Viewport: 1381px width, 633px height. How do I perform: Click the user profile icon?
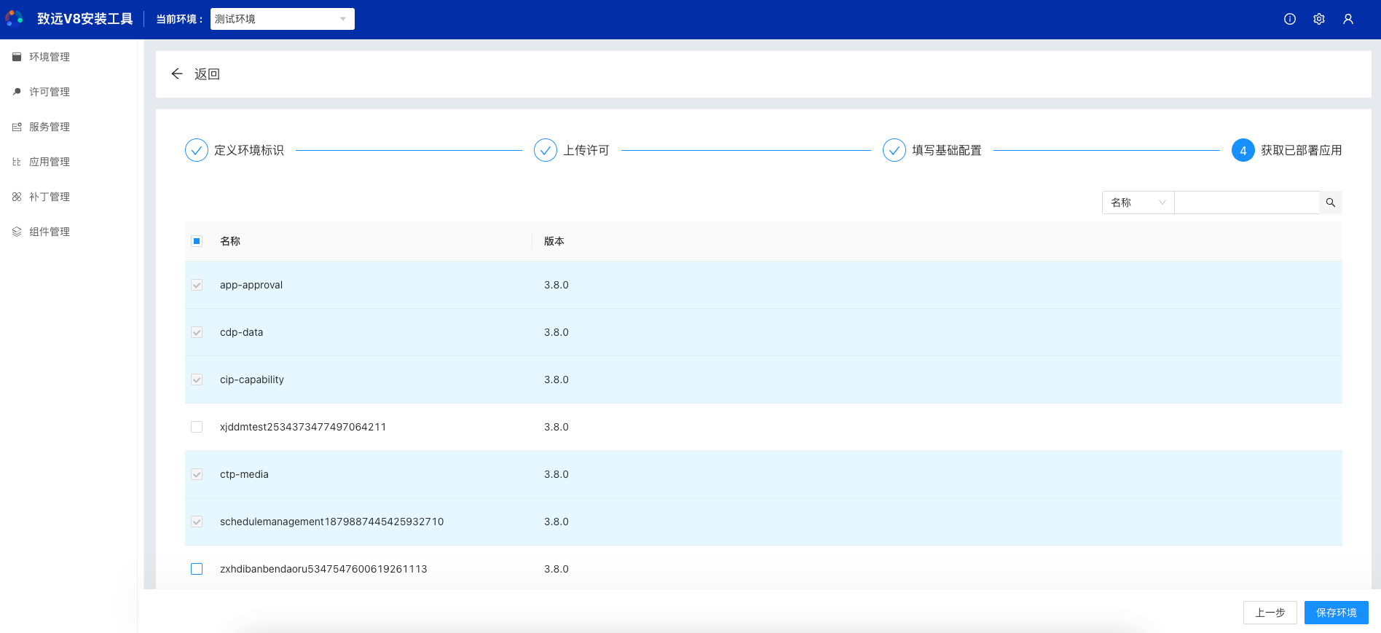1347,19
